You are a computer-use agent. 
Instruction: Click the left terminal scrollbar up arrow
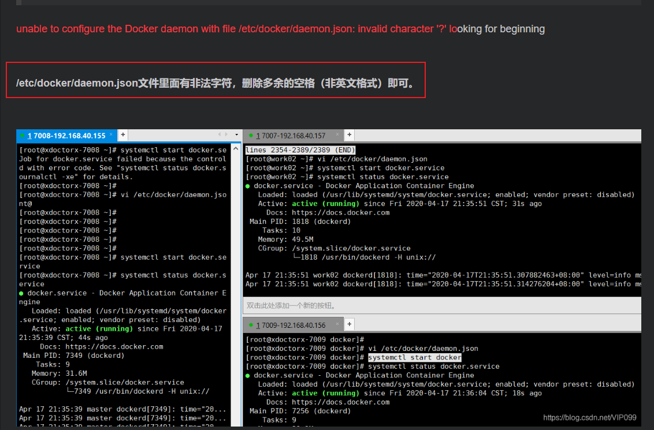coord(236,149)
